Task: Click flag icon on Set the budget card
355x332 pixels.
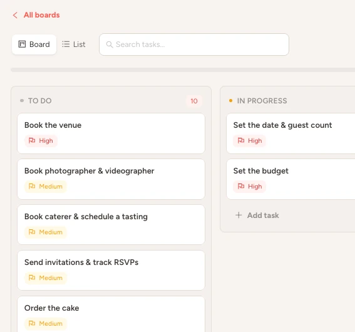Action: point(241,187)
